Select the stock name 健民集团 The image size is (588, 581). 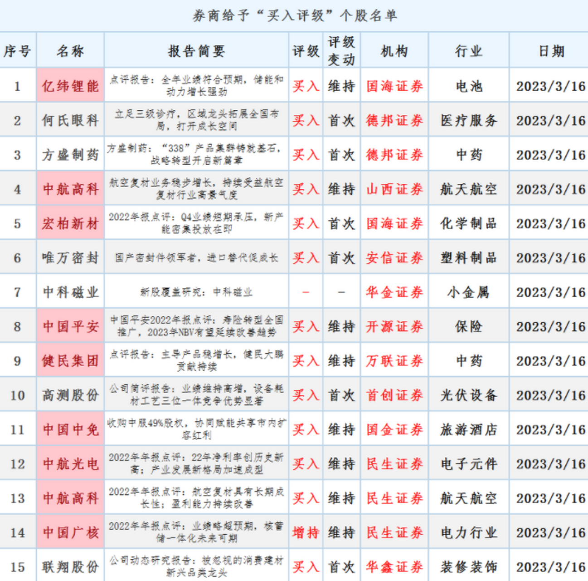[x=70, y=361]
